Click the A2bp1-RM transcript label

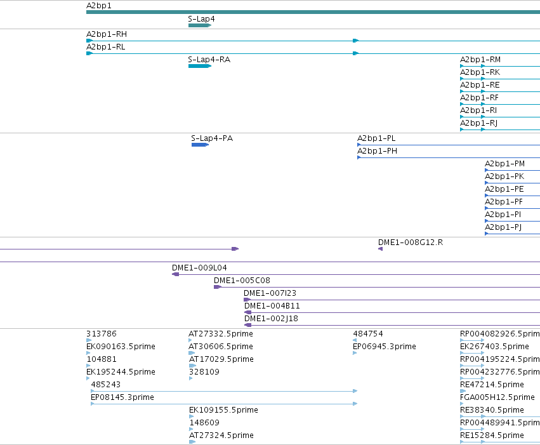480,60
